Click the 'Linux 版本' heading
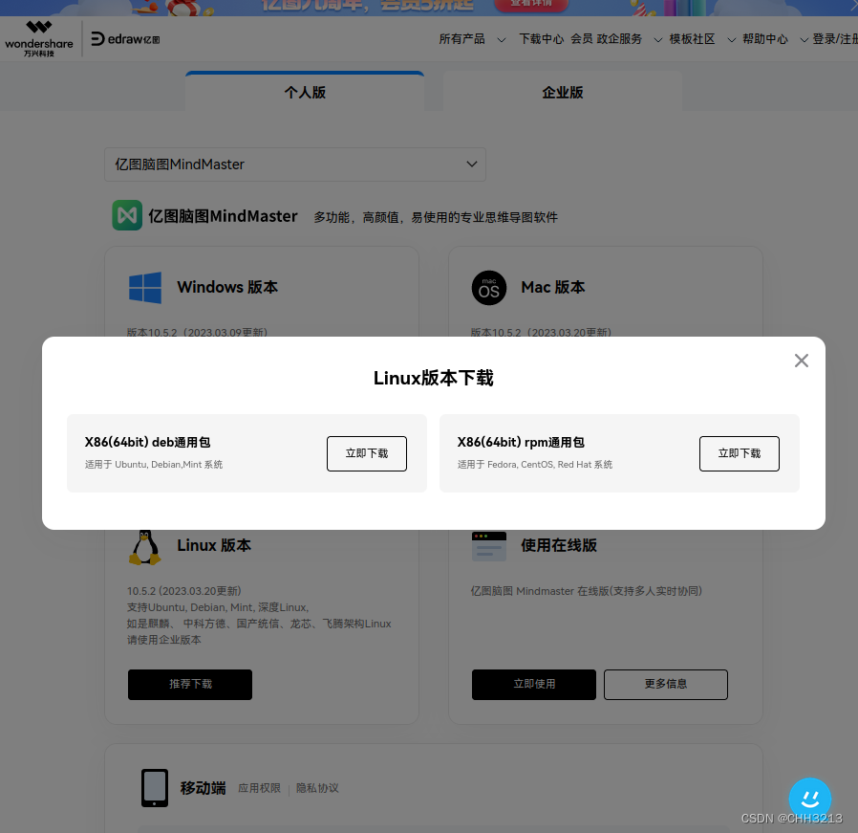858x833 pixels. (214, 545)
